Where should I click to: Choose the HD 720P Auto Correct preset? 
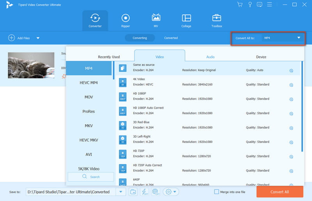[x=208, y=168]
